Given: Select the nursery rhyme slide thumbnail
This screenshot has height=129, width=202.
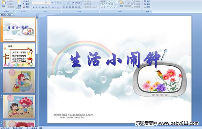Looking at the screenshot, I should tap(19, 55).
